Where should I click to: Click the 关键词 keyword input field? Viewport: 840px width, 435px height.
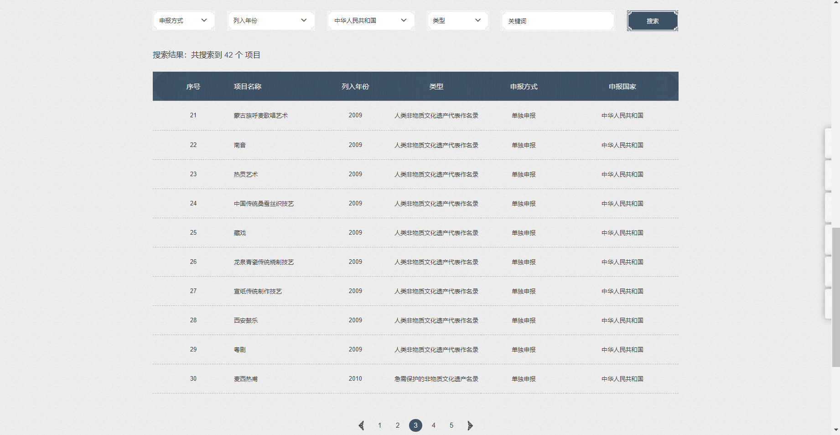click(557, 21)
